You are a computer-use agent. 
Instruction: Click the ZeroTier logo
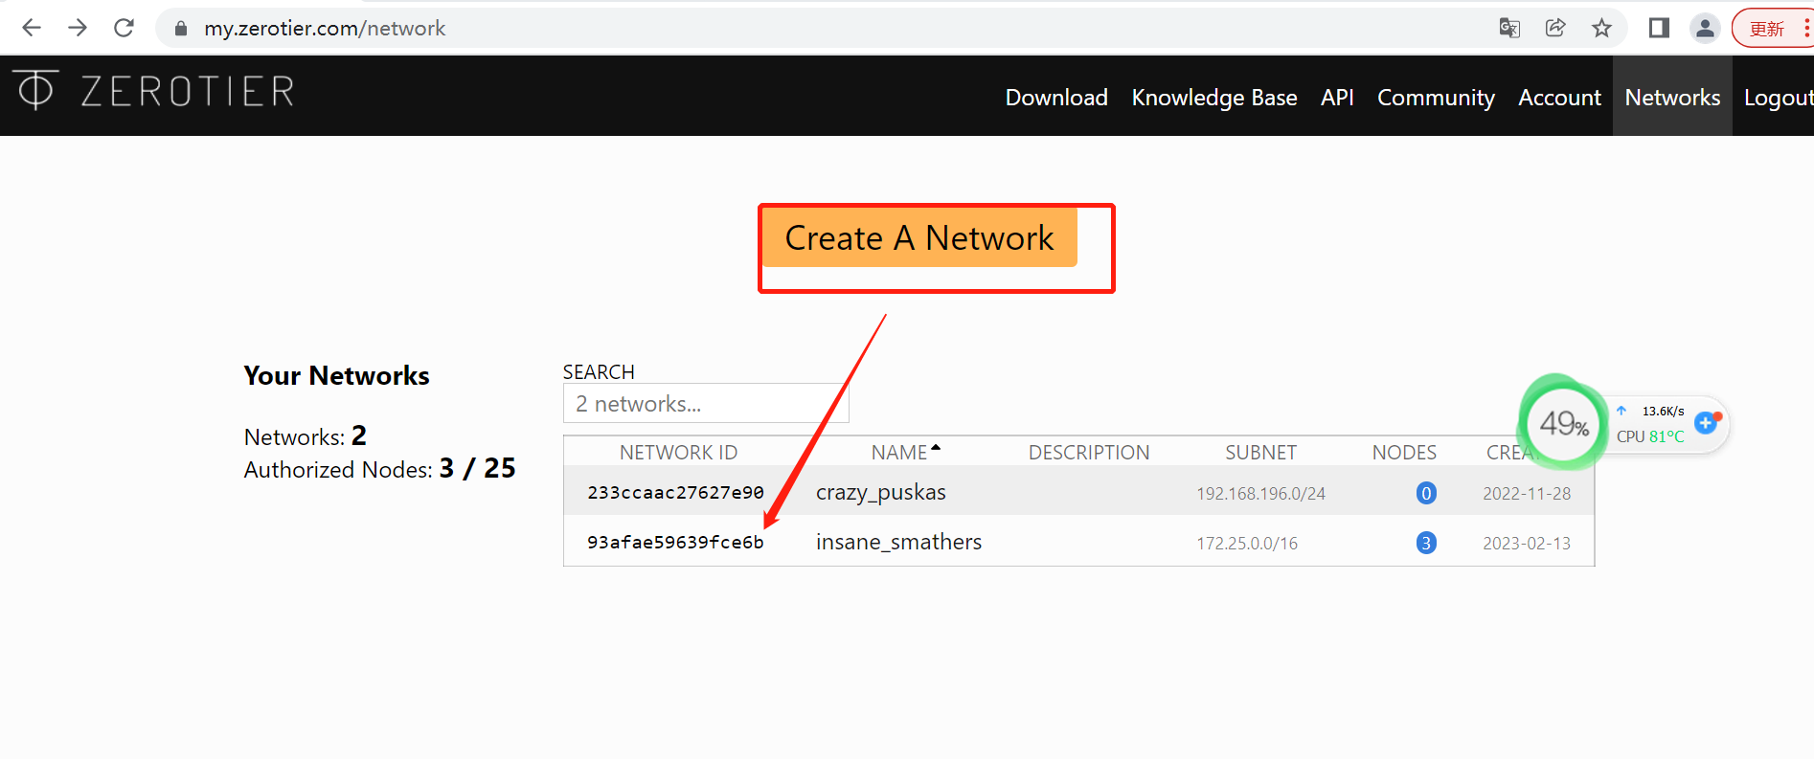(154, 91)
